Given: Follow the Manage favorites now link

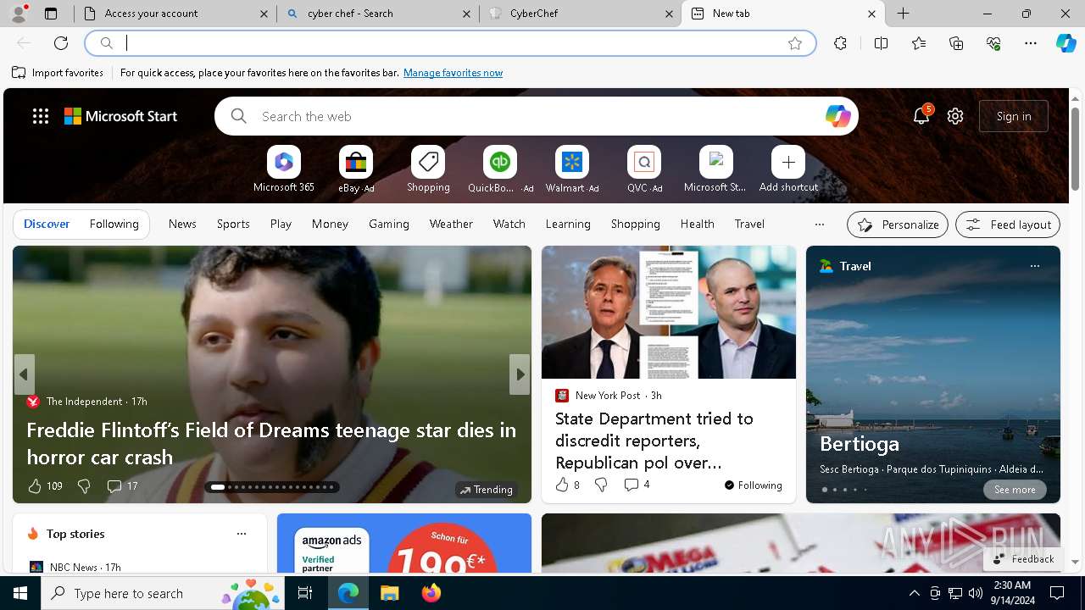Looking at the screenshot, I should 453,73.
